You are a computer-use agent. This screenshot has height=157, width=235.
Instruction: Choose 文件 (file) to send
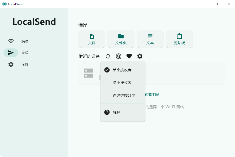(92, 39)
